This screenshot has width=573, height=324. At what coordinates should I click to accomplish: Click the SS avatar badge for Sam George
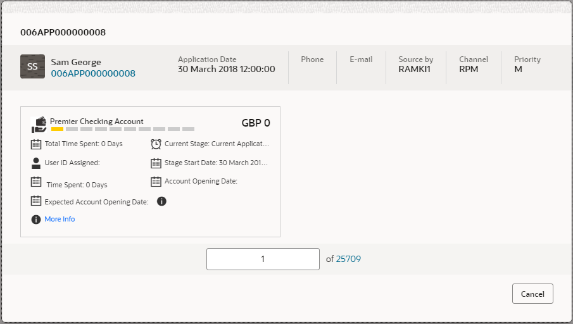tap(32, 66)
